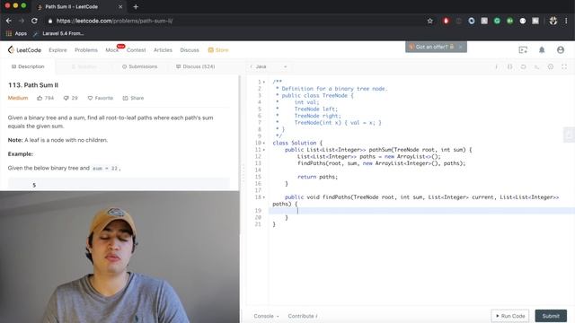Open the user profile avatar

pyautogui.click(x=561, y=50)
